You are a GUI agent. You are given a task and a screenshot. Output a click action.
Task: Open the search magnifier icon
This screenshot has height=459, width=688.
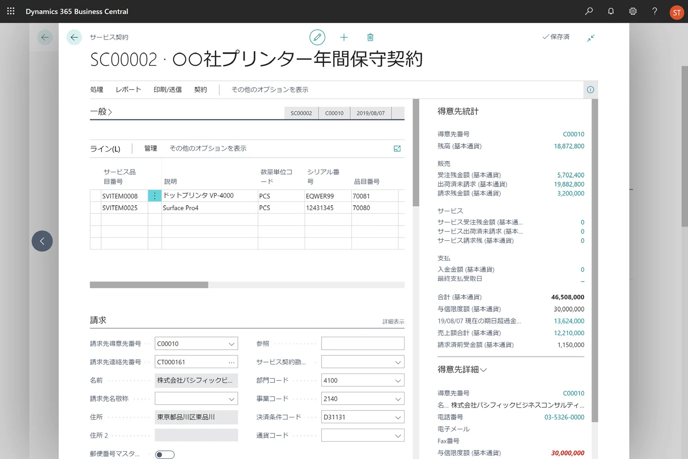(x=589, y=11)
